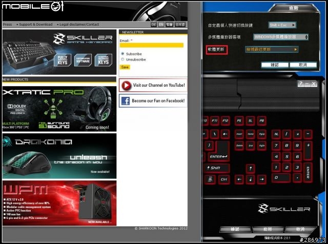
Task: Select the down arrow key
Action: [x=251, y=179]
